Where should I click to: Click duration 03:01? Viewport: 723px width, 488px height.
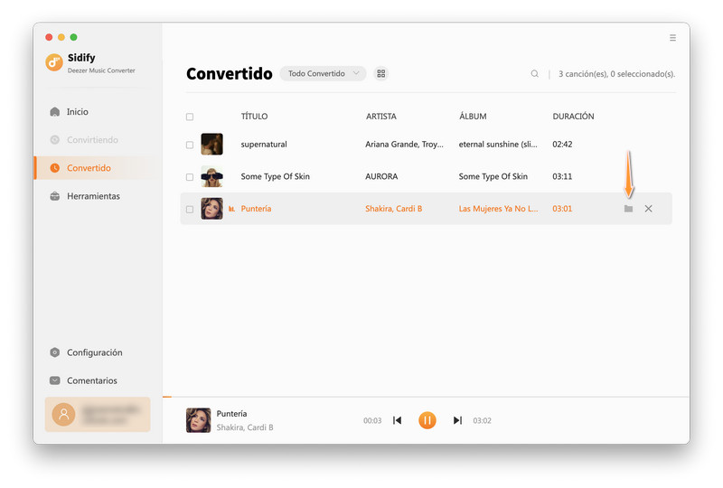[562, 209]
